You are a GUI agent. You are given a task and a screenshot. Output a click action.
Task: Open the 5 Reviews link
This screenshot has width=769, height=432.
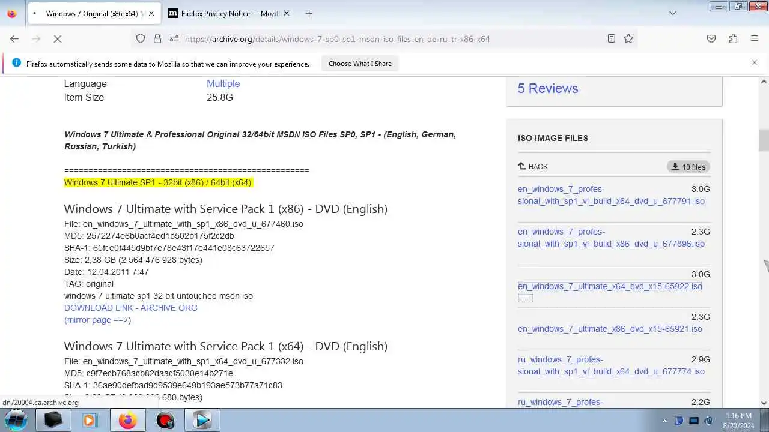click(x=548, y=88)
